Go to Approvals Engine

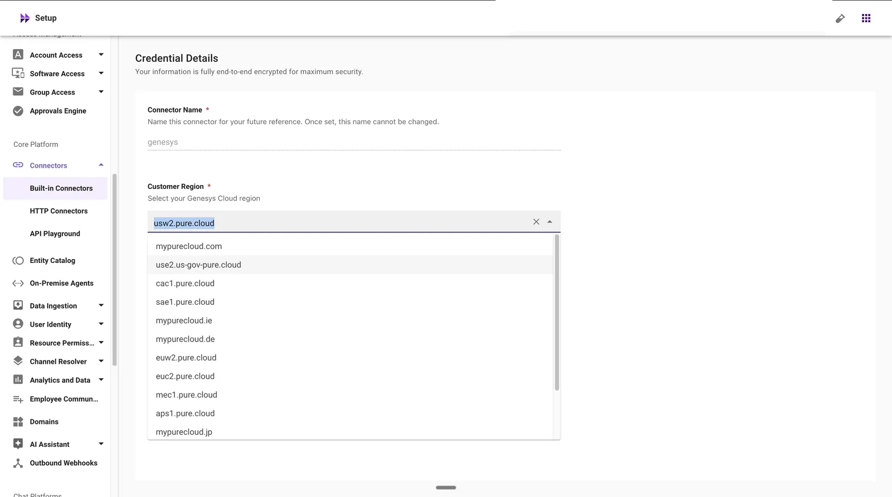58,111
